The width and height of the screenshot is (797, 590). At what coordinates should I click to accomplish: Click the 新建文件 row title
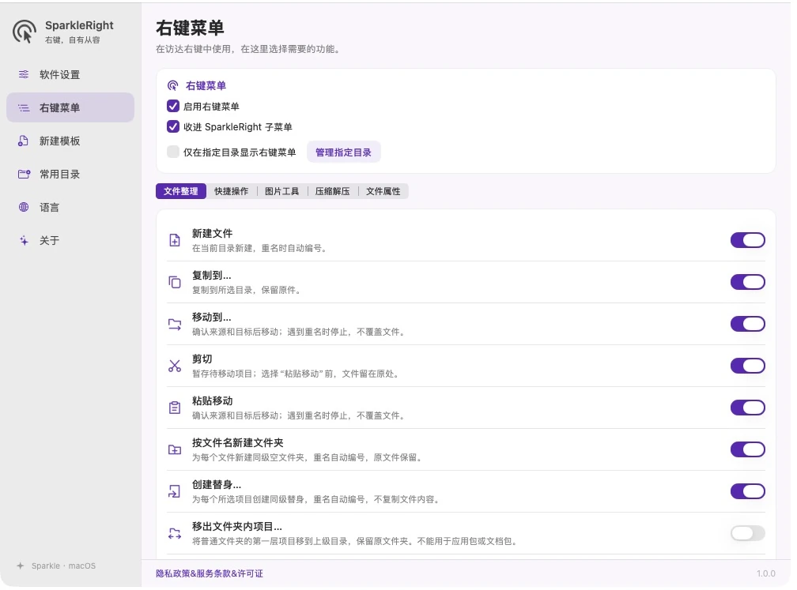click(213, 234)
